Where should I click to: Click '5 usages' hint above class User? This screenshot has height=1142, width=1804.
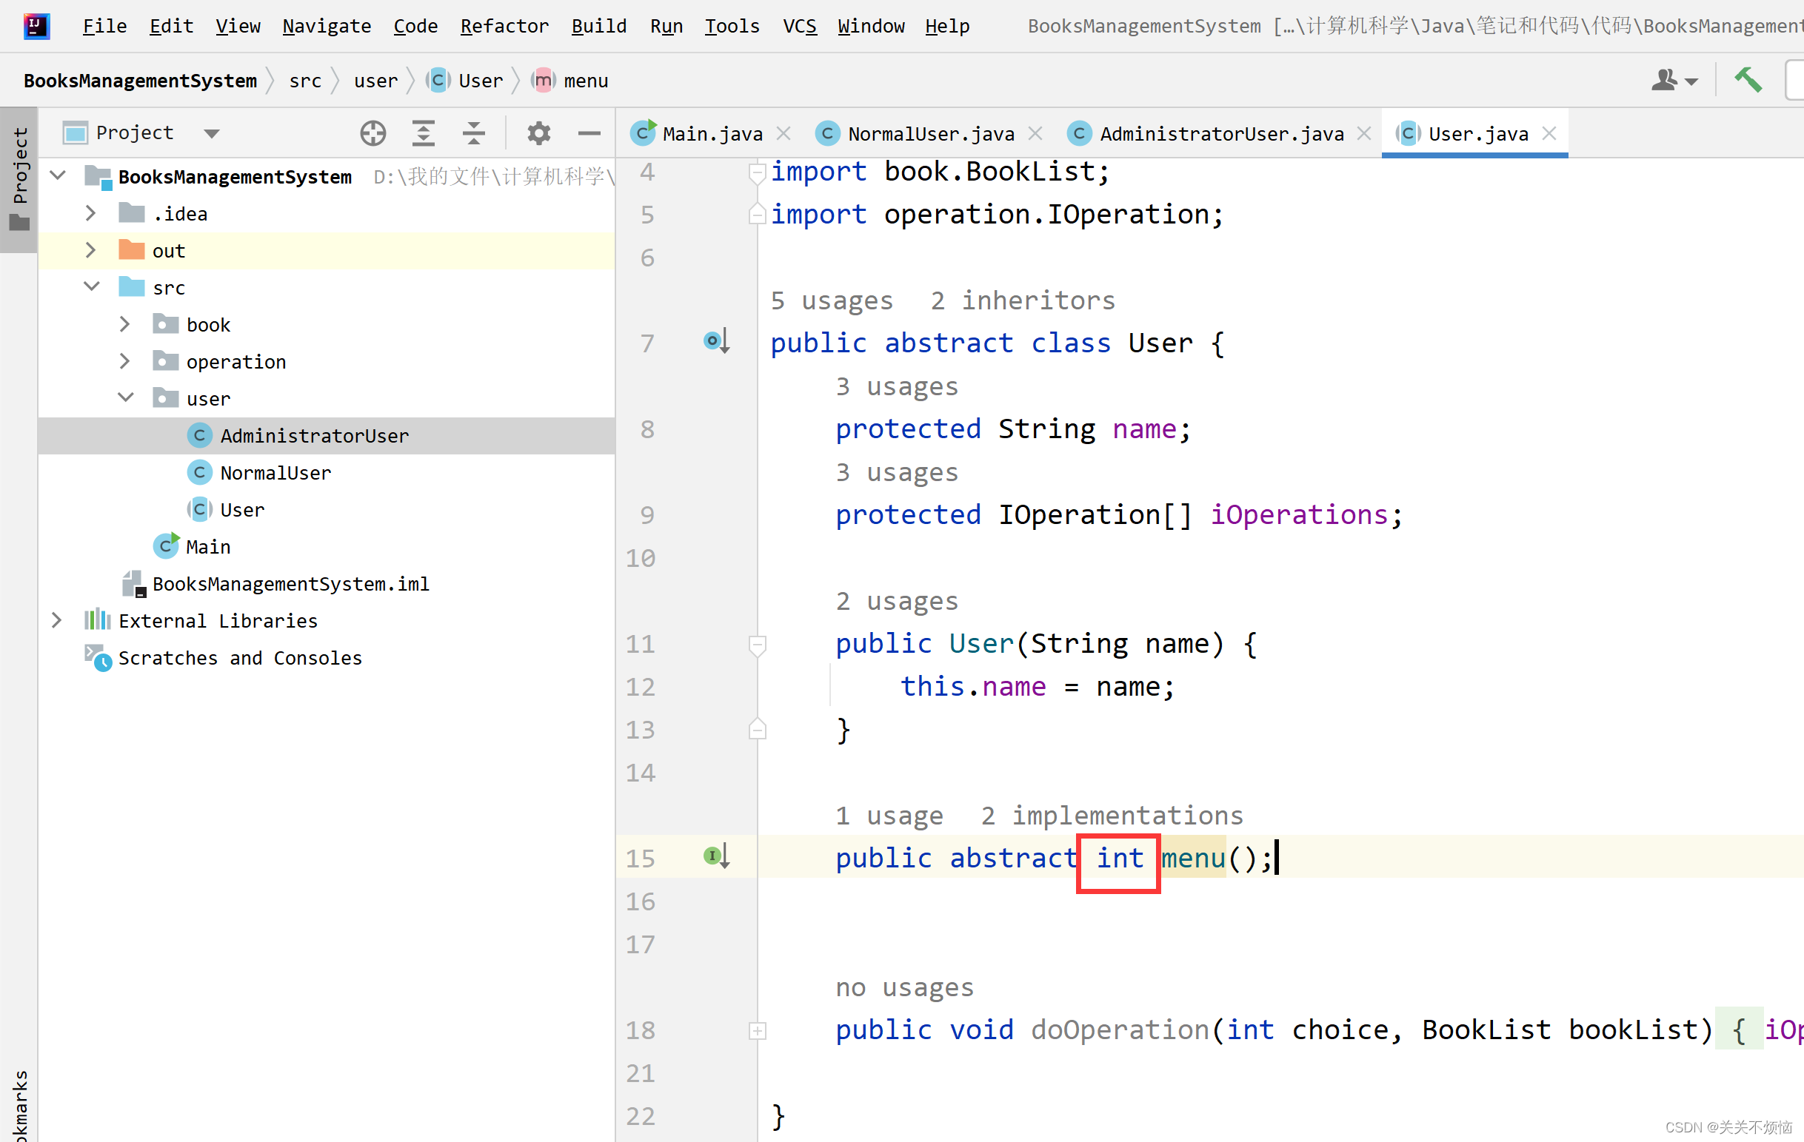click(x=832, y=300)
